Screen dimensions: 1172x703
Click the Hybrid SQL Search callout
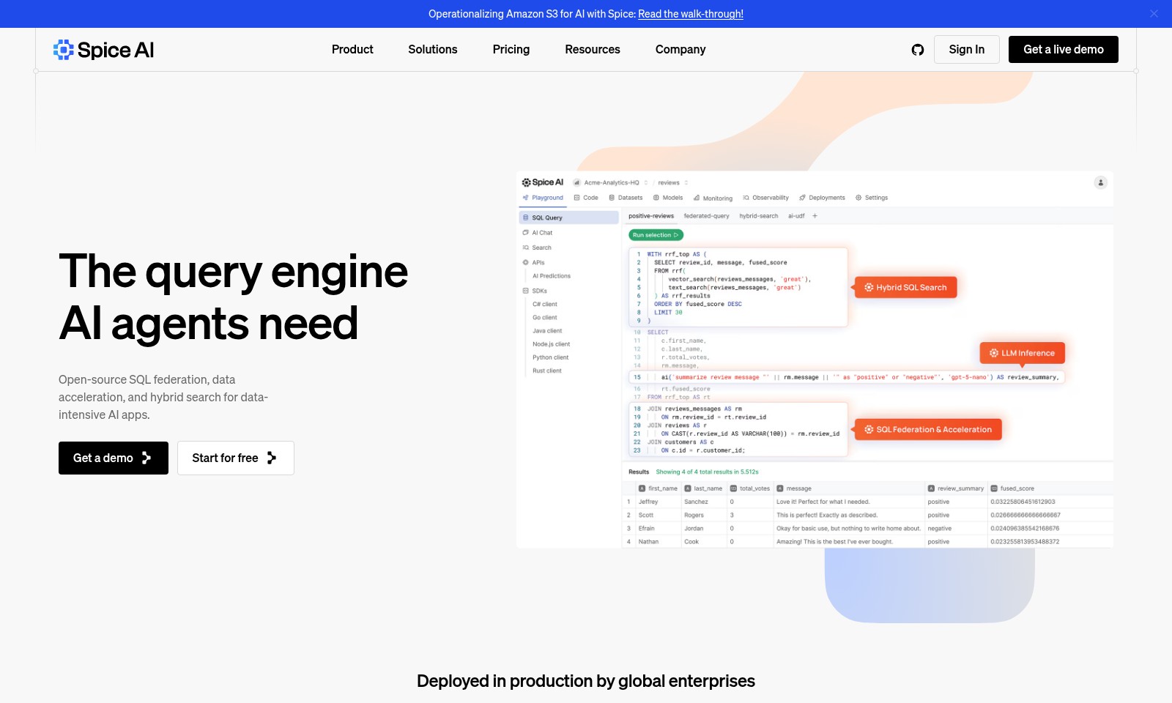pyautogui.click(x=905, y=288)
